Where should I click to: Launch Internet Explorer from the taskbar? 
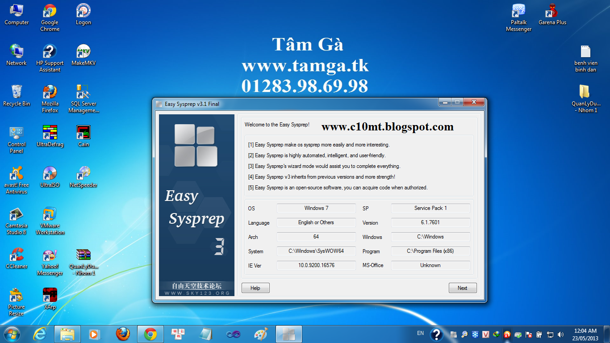(x=40, y=334)
